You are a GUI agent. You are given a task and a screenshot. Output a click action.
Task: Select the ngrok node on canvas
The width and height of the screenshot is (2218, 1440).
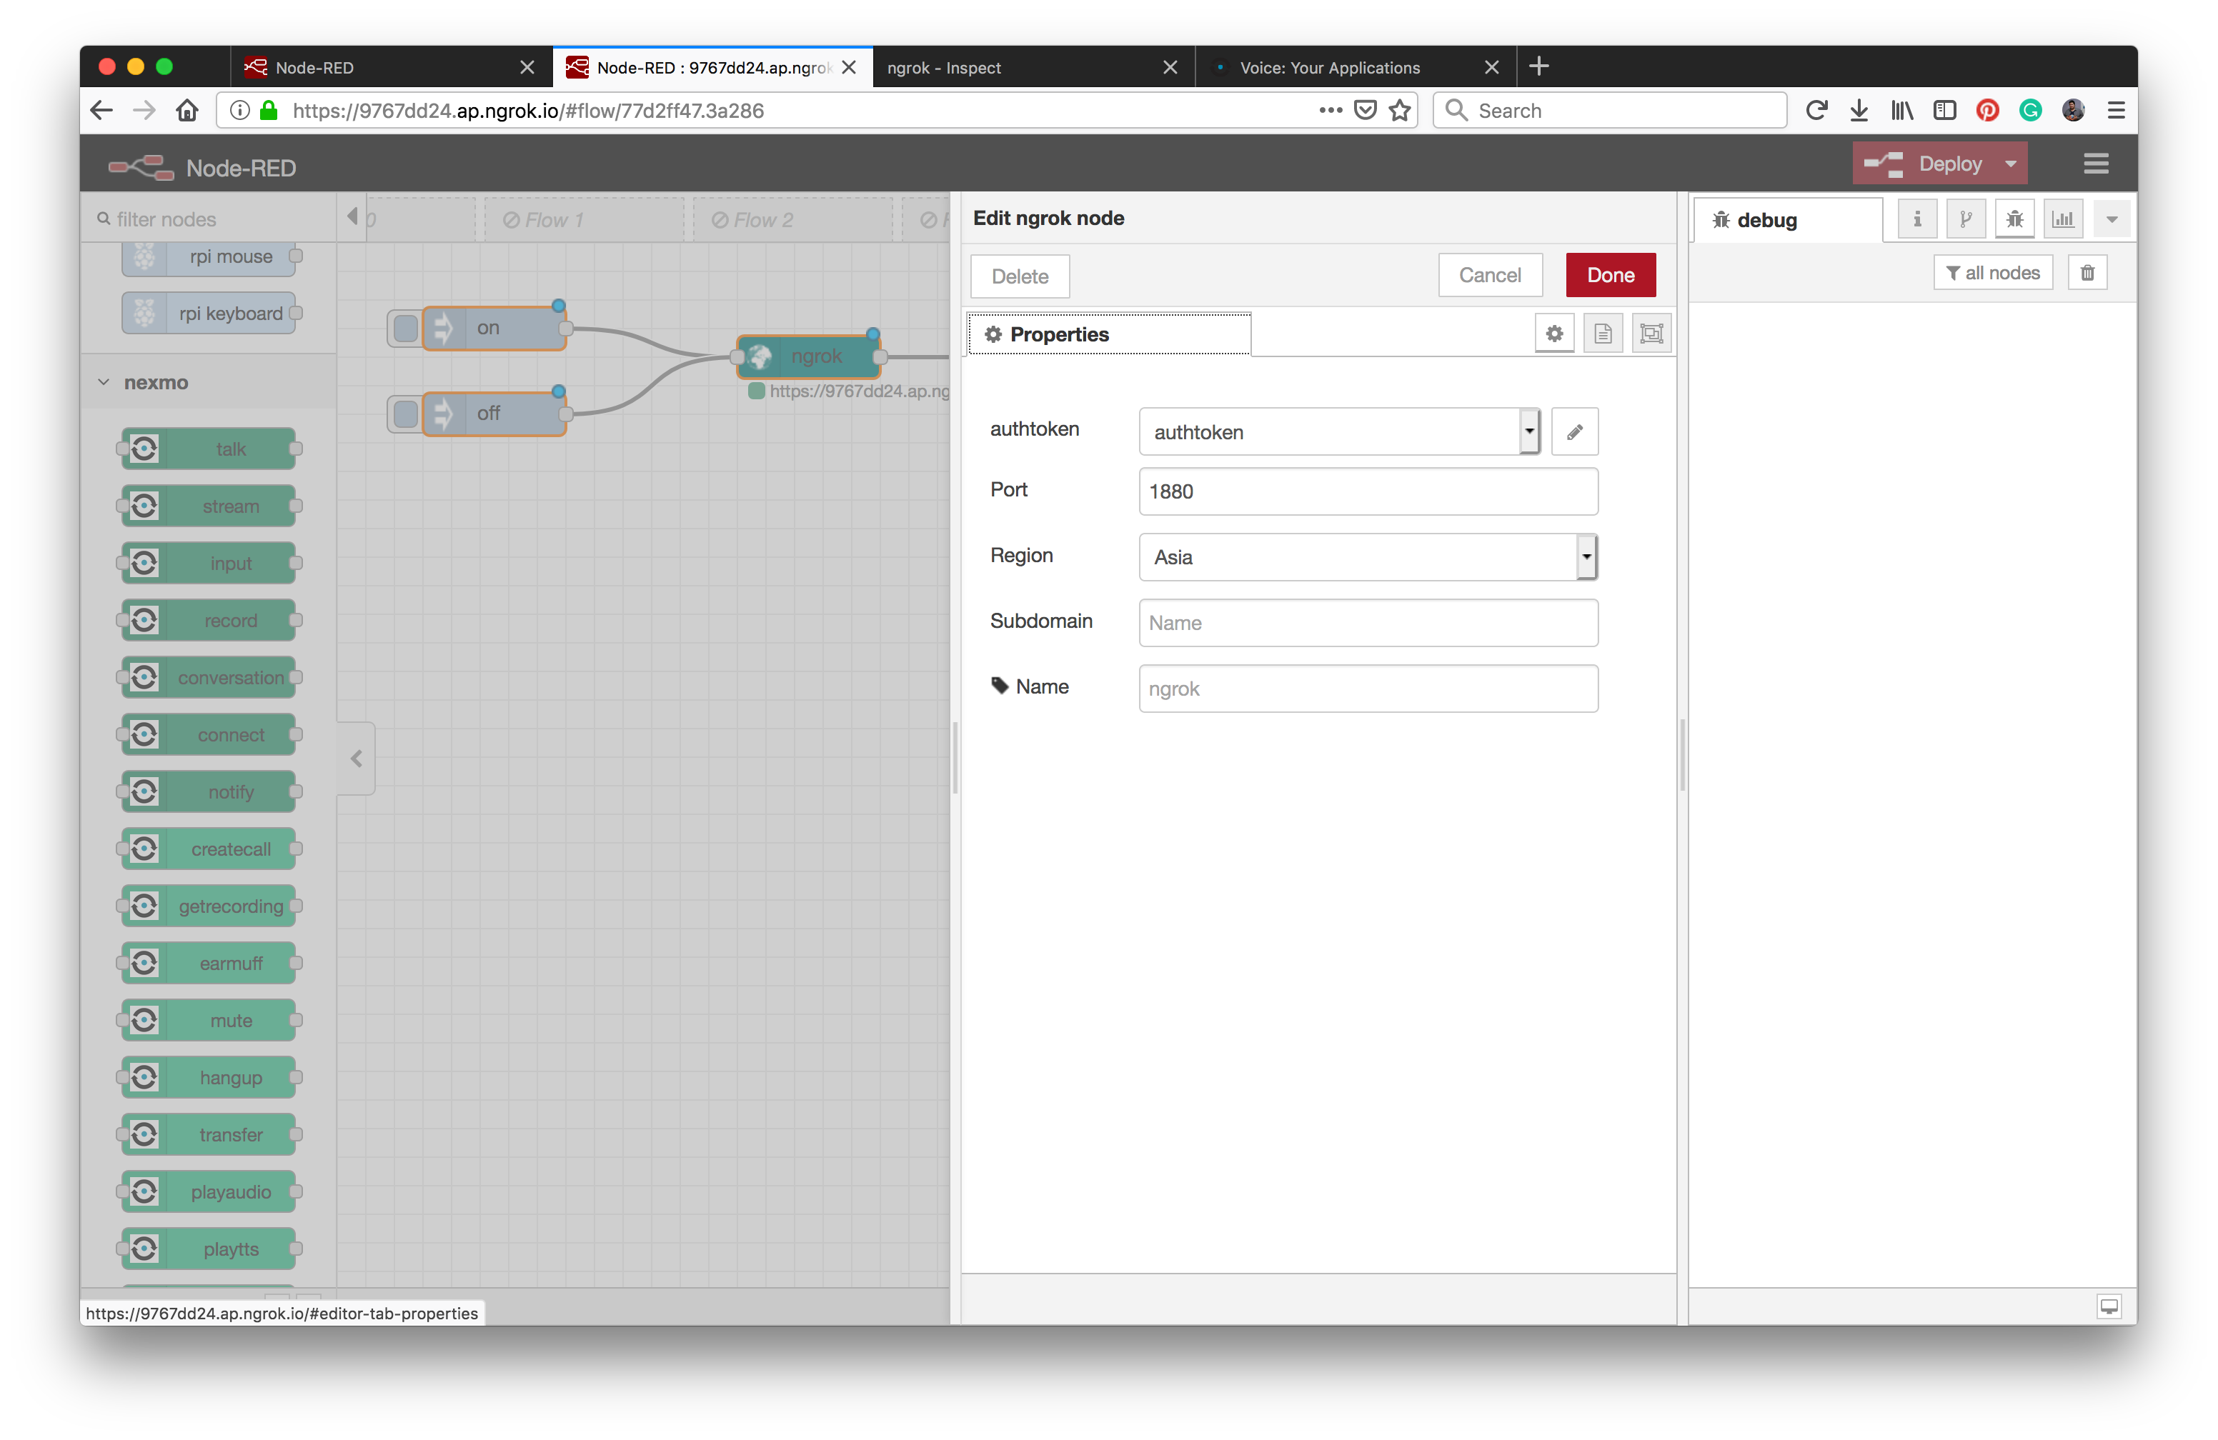808,356
